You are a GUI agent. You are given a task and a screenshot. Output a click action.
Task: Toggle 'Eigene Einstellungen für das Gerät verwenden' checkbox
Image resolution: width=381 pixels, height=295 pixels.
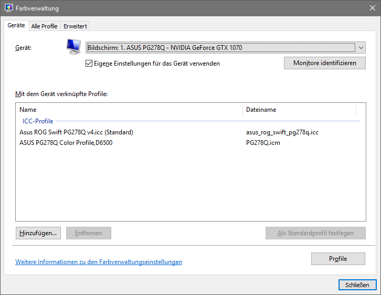[x=89, y=64]
